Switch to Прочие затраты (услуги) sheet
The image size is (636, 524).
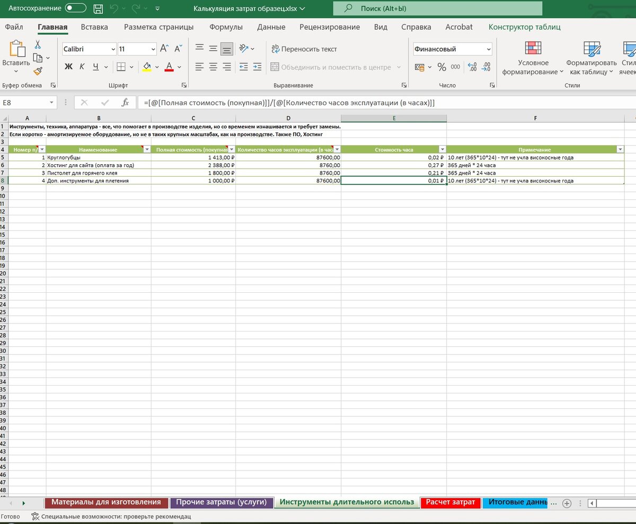[x=222, y=502]
